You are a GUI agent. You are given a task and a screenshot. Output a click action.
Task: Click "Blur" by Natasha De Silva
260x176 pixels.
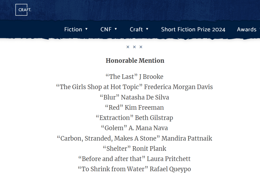click(134, 97)
